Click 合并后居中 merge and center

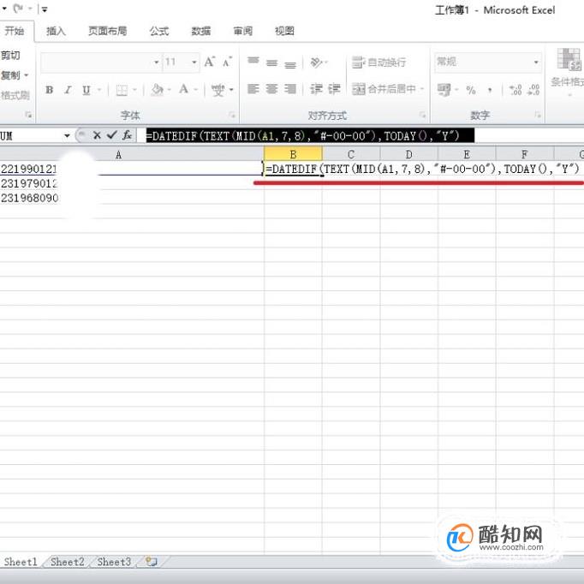coord(384,89)
